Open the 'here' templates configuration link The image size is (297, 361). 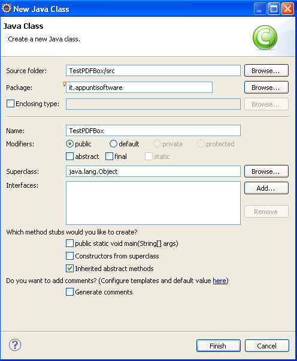[219, 281]
